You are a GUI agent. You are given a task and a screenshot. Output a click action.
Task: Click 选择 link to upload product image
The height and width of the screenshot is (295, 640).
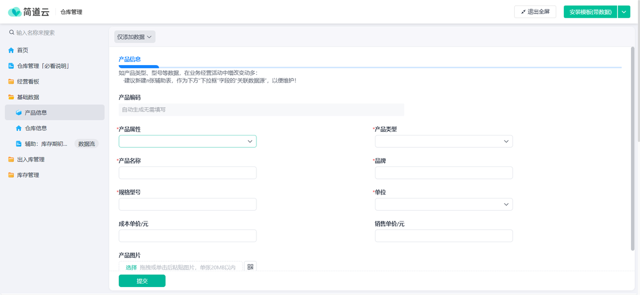pyautogui.click(x=131, y=267)
